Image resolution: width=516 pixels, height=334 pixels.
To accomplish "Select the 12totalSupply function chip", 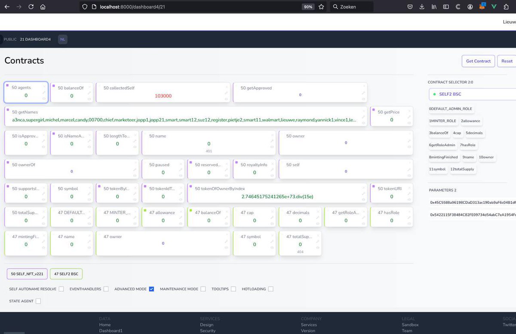I will pos(462,169).
